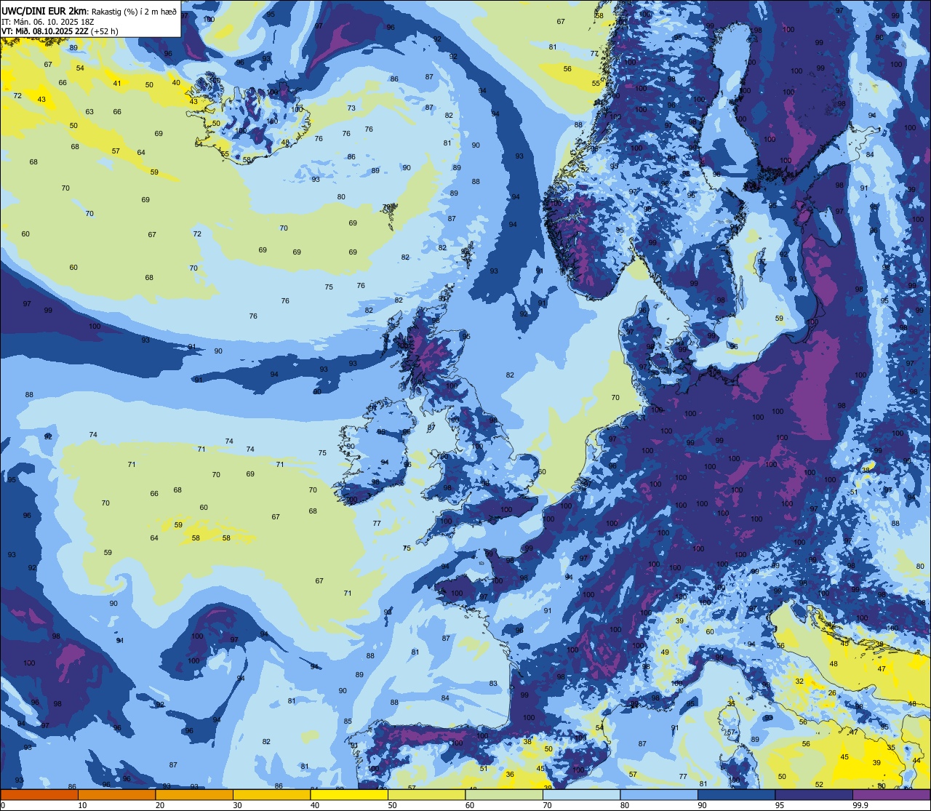Screen dimensions: 931x811
Task: Click the legend label '30'
Action: point(237,805)
